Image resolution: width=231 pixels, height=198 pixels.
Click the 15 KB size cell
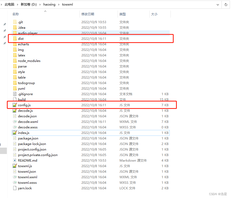click(x=164, y=99)
